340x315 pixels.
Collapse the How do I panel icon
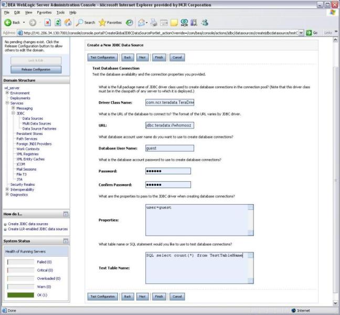coord(66,214)
